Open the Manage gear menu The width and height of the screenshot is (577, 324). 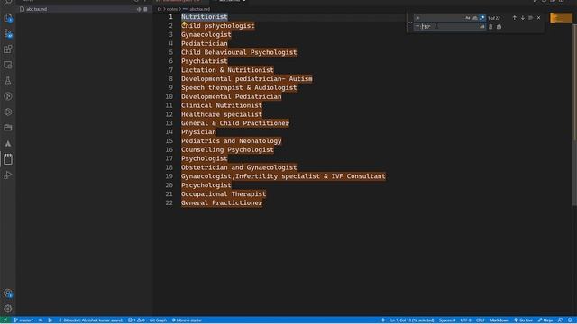coord(8,309)
